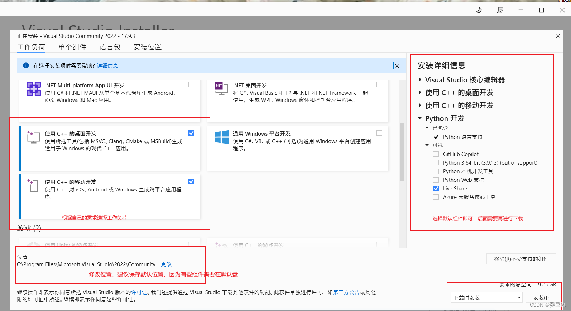This screenshot has width=571, height=311.
Task: Switch to the 安装位置 tab
Action: click(x=148, y=47)
